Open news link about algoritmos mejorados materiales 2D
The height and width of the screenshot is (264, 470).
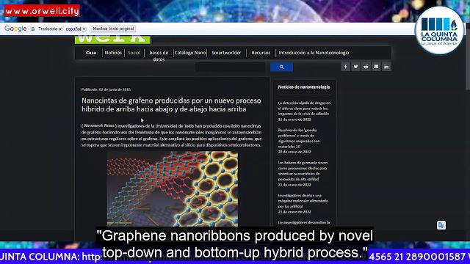point(299,139)
